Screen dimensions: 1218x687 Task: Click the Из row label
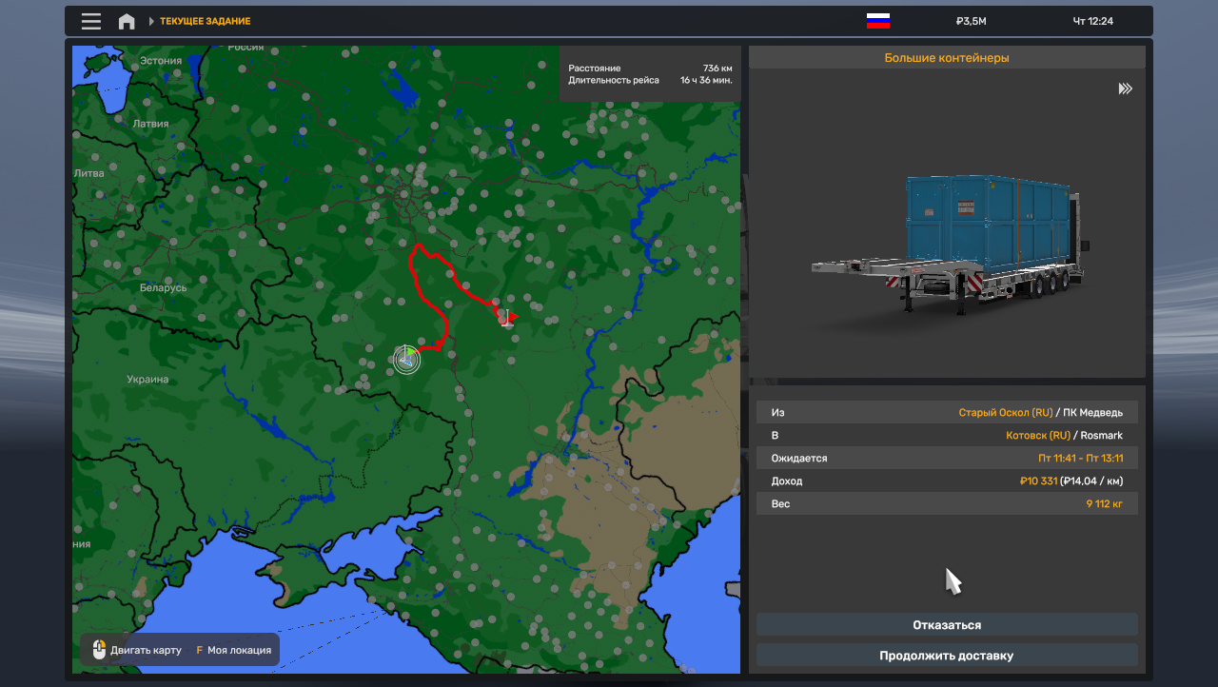(777, 413)
